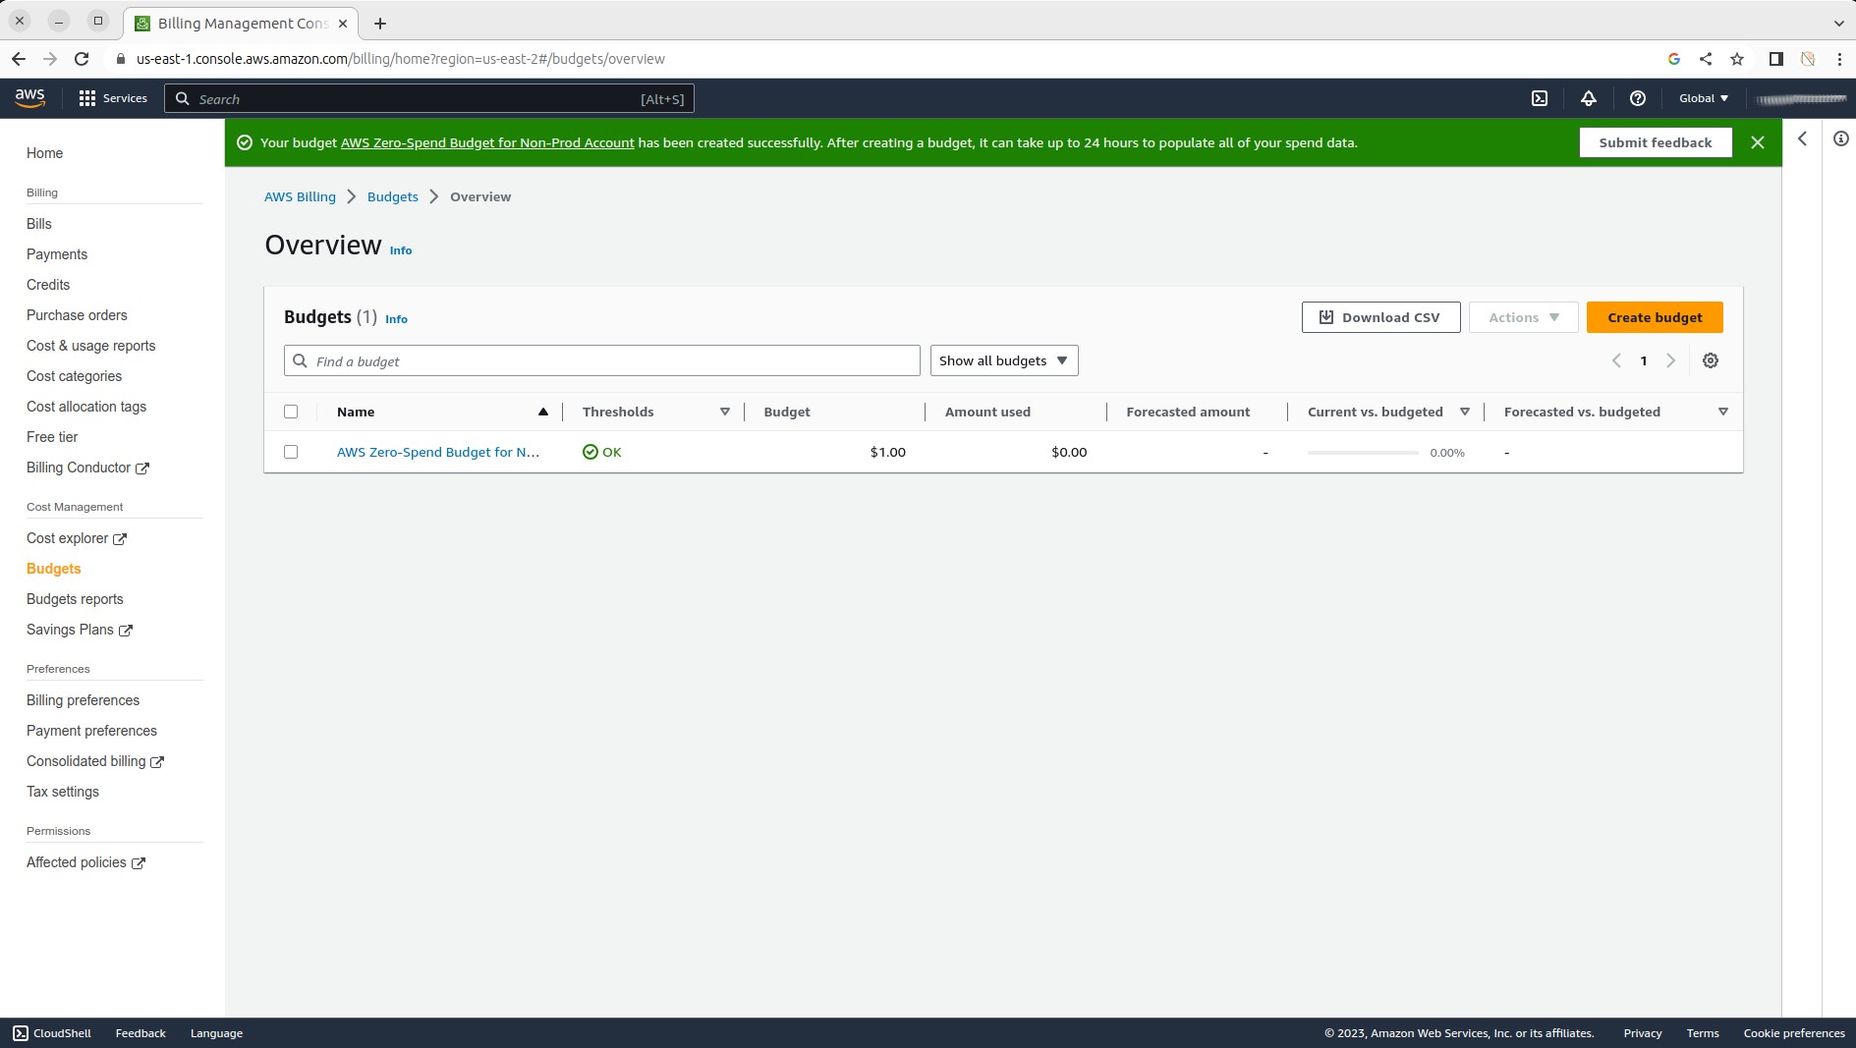Open the notifications bell
This screenshot has width=1856, height=1048.
point(1588,98)
